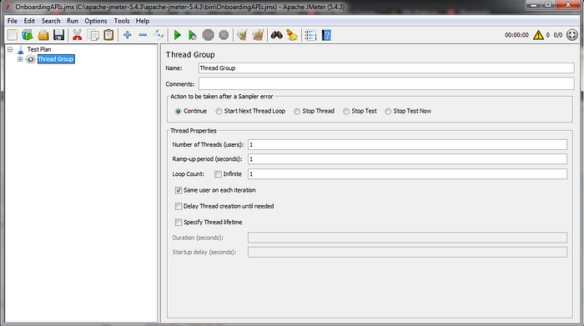Choose the Stop Test radio button
Viewport: 584px width, 326px height.
click(x=346, y=111)
